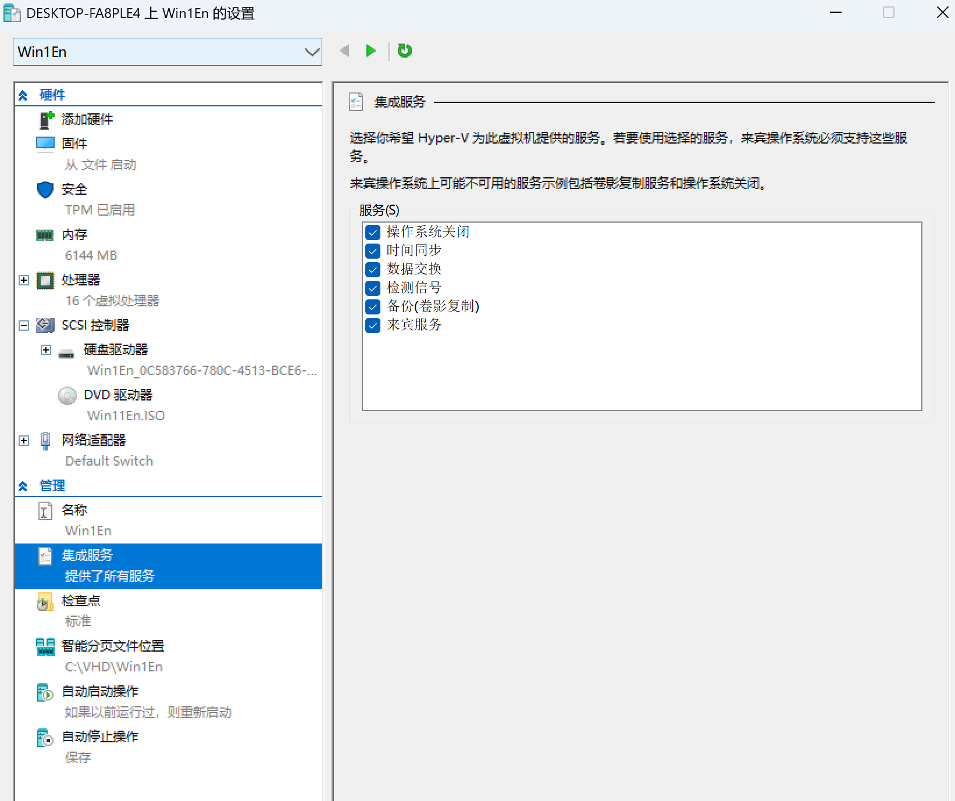Screen dimensions: 955x801
Task: Select 安全 settings item
Action: pyautogui.click(x=74, y=189)
